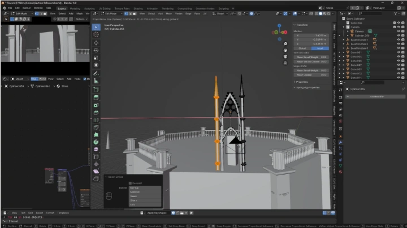Select the Global button in Transform panel
The image size is (407, 228).
302,48
